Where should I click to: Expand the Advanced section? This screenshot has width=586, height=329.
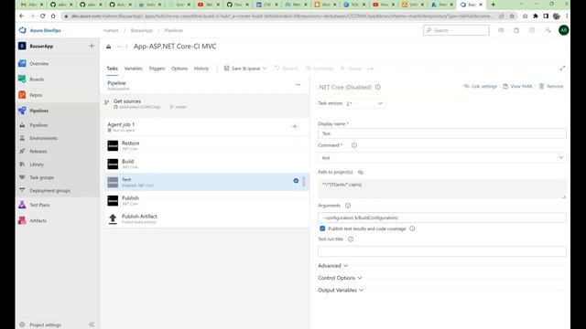click(x=332, y=266)
